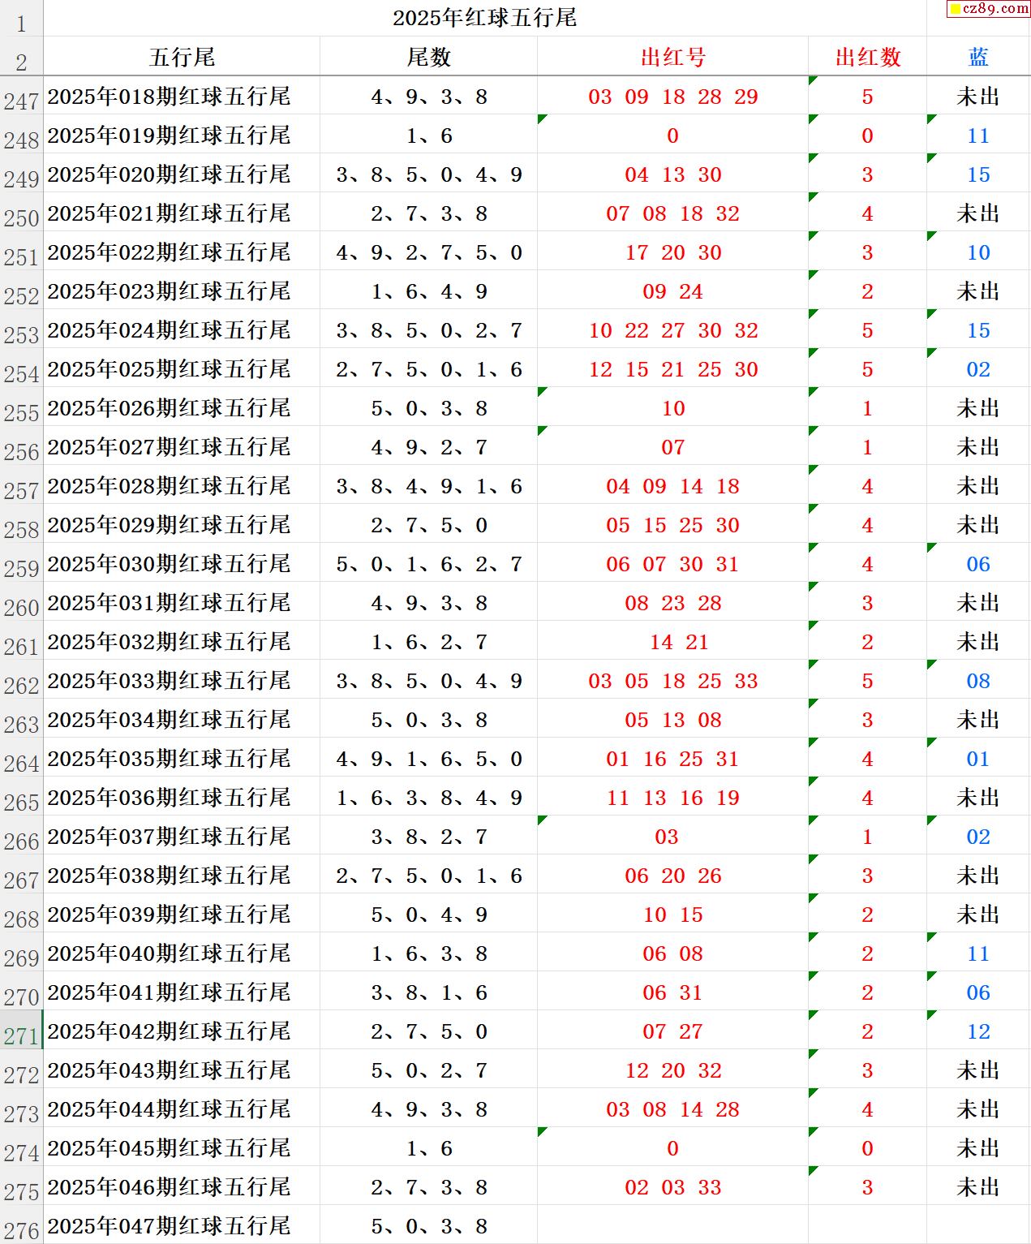Click red numbers 05 13 08
Viewport: 1031px width, 1244px height.
coord(672,720)
